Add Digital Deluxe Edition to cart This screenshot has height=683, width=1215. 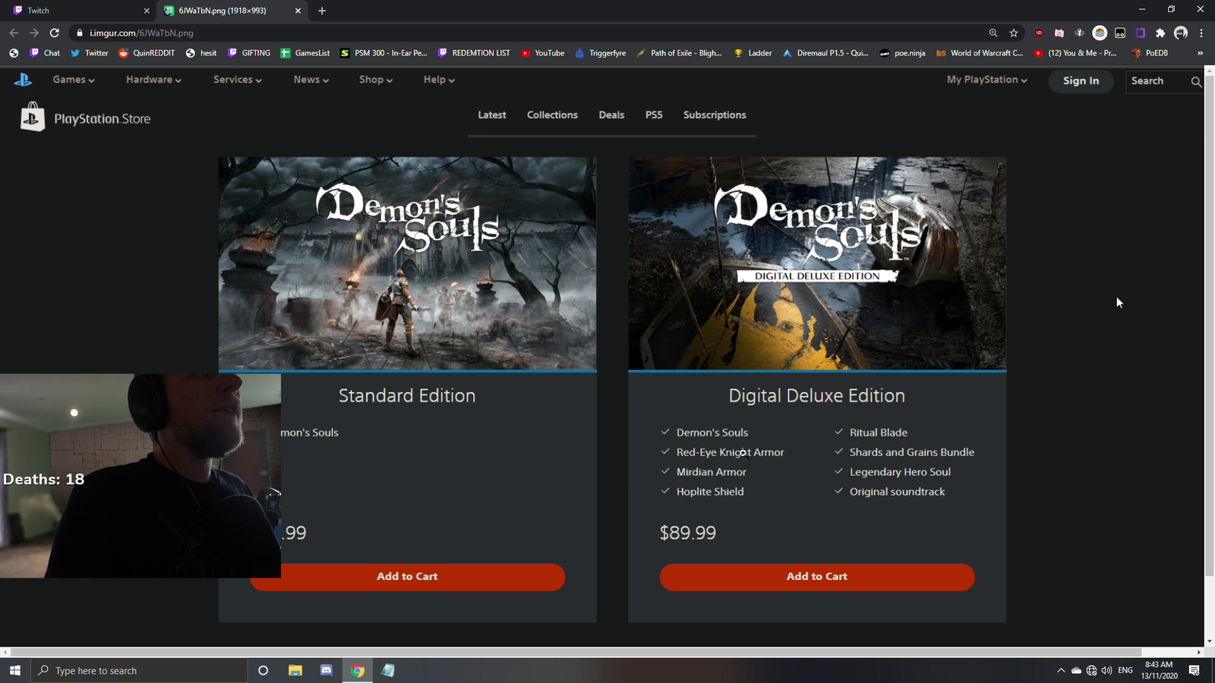(x=817, y=577)
